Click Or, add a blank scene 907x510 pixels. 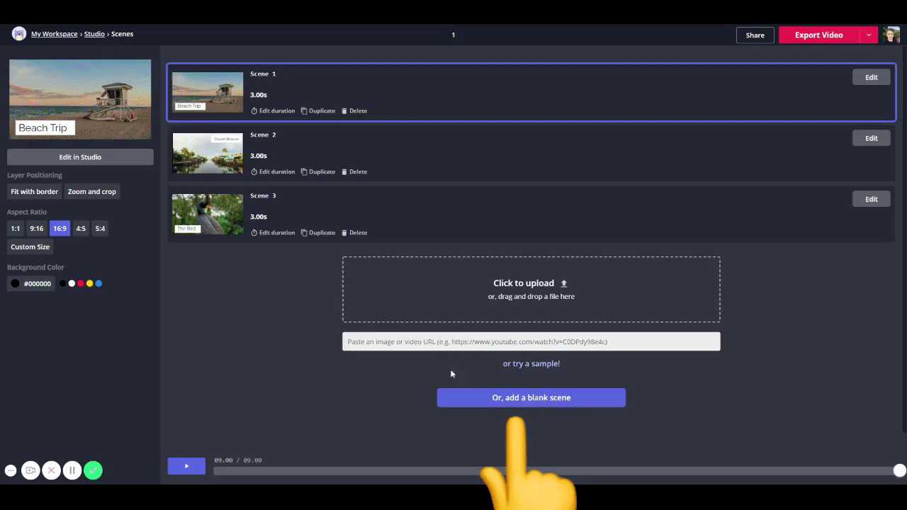click(531, 397)
